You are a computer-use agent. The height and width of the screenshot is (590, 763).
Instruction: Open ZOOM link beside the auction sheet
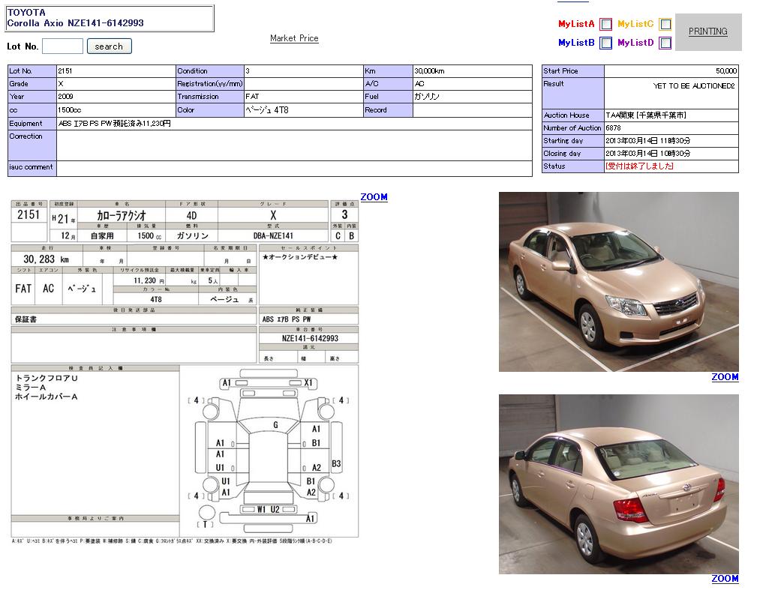click(x=374, y=197)
